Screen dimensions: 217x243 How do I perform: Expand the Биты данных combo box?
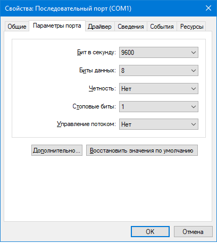click(158, 71)
